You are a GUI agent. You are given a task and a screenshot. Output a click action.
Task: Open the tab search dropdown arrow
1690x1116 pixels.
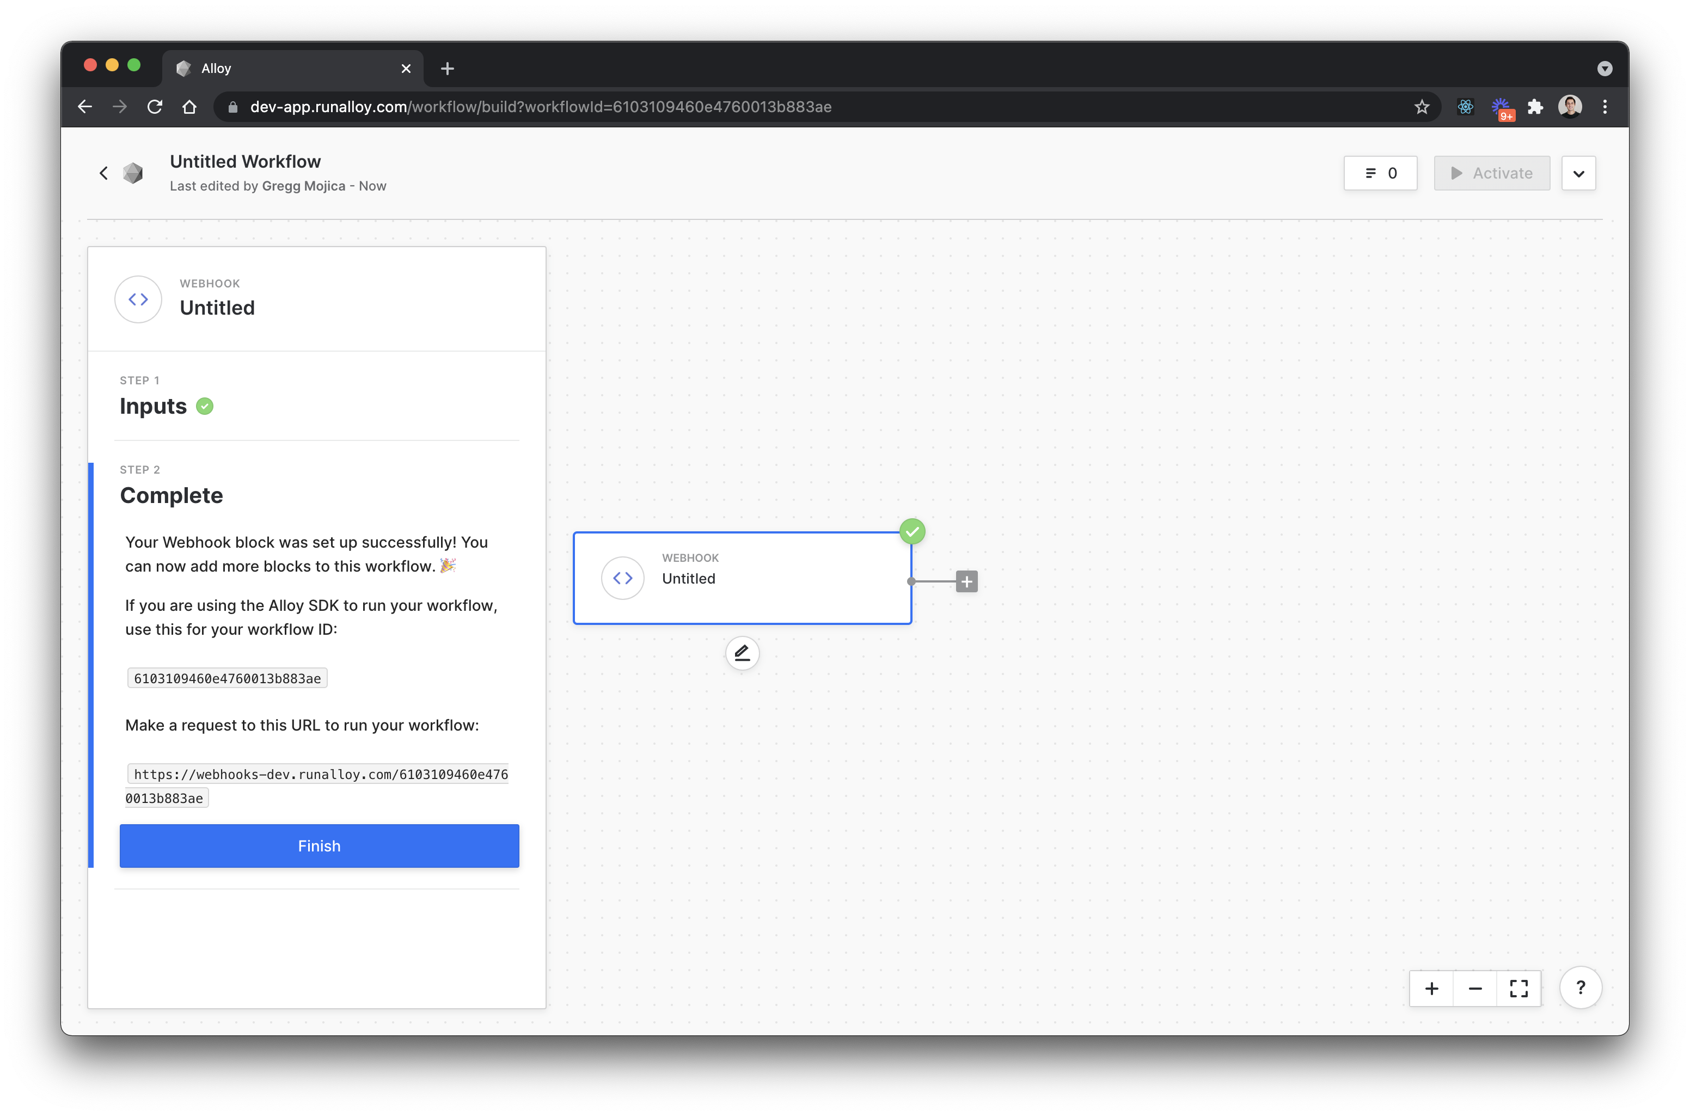[1605, 69]
